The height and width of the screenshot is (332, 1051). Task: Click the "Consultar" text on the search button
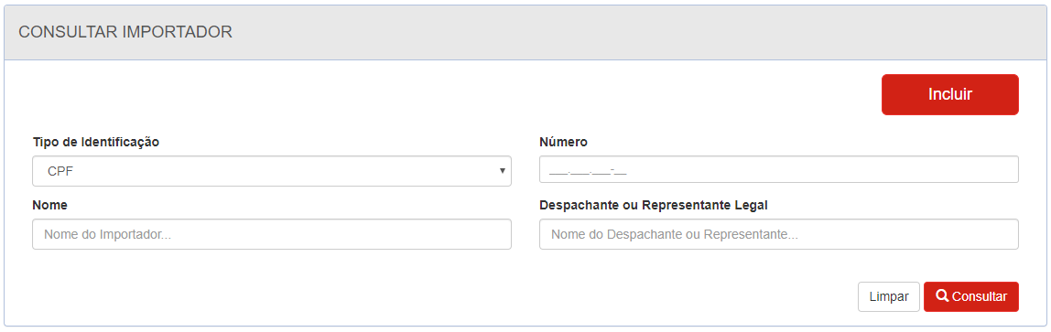coord(980,296)
